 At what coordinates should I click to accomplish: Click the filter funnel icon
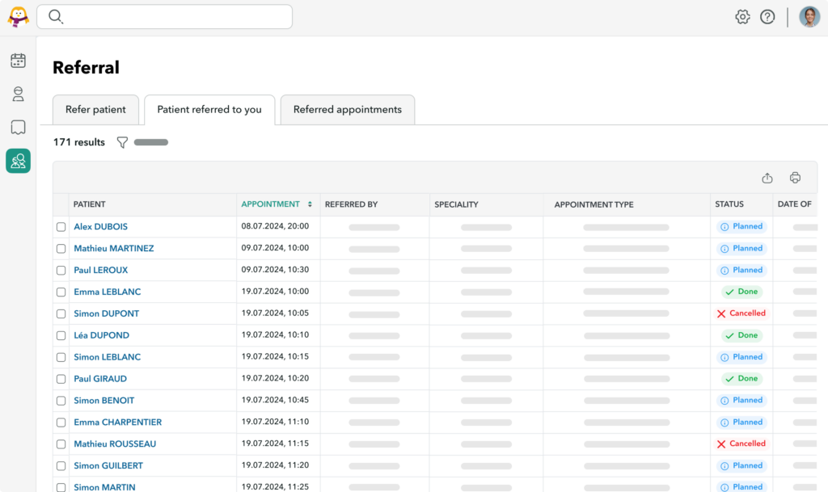[x=122, y=142]
